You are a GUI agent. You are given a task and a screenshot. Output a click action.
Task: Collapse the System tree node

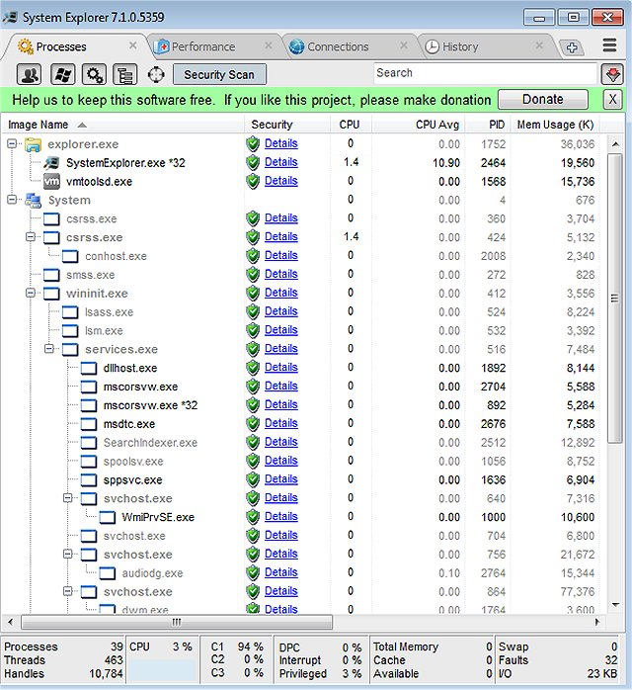coord(12,200)
